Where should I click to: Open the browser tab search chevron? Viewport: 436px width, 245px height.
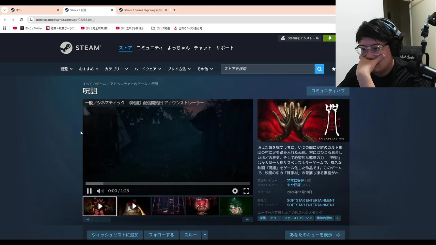(4, 10)
